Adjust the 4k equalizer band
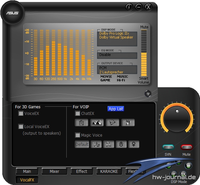The image size is (200, 185). click(77, 53)
